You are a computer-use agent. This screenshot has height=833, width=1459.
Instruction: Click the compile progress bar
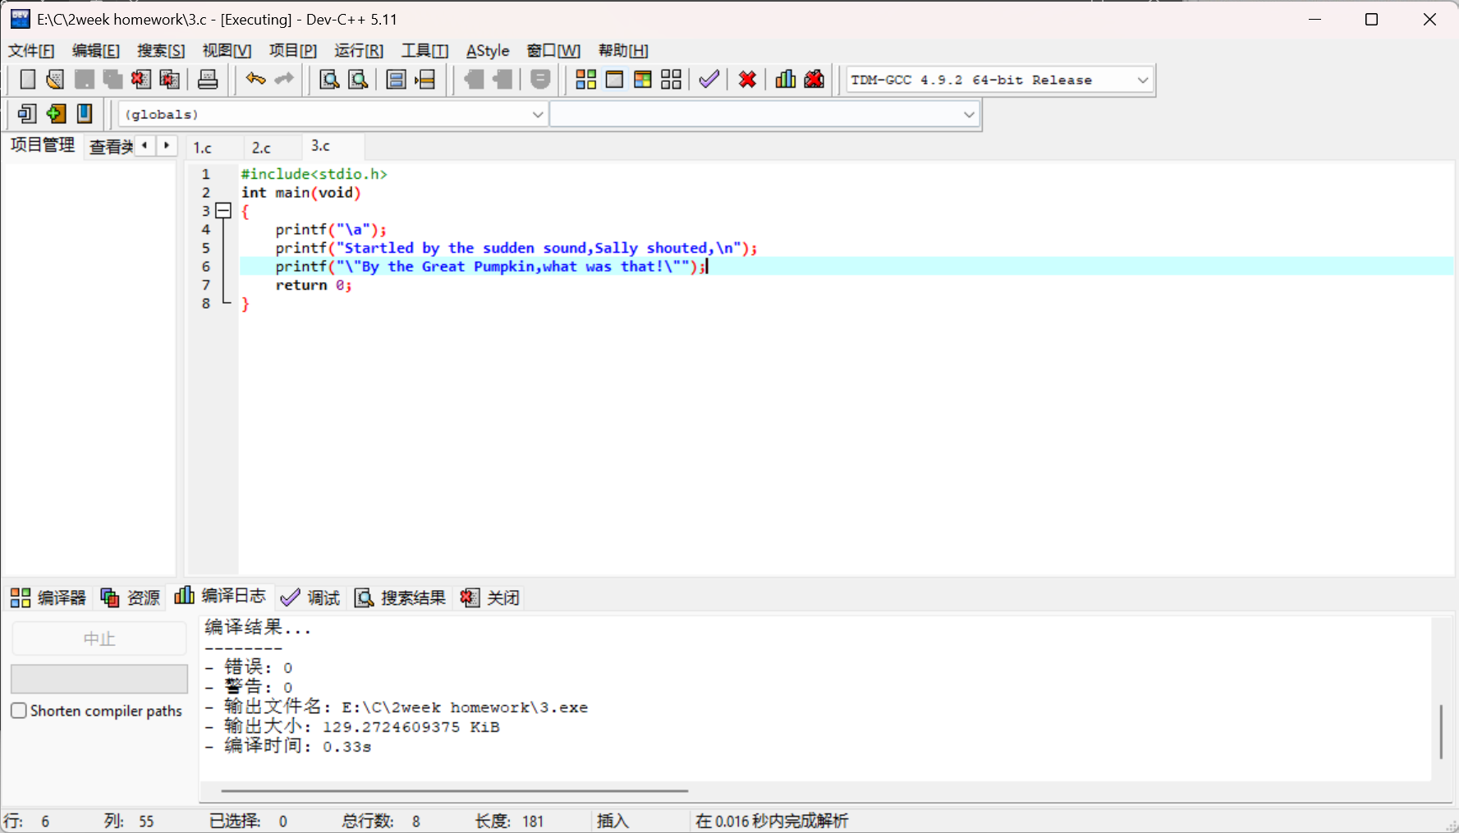(99, 679)
